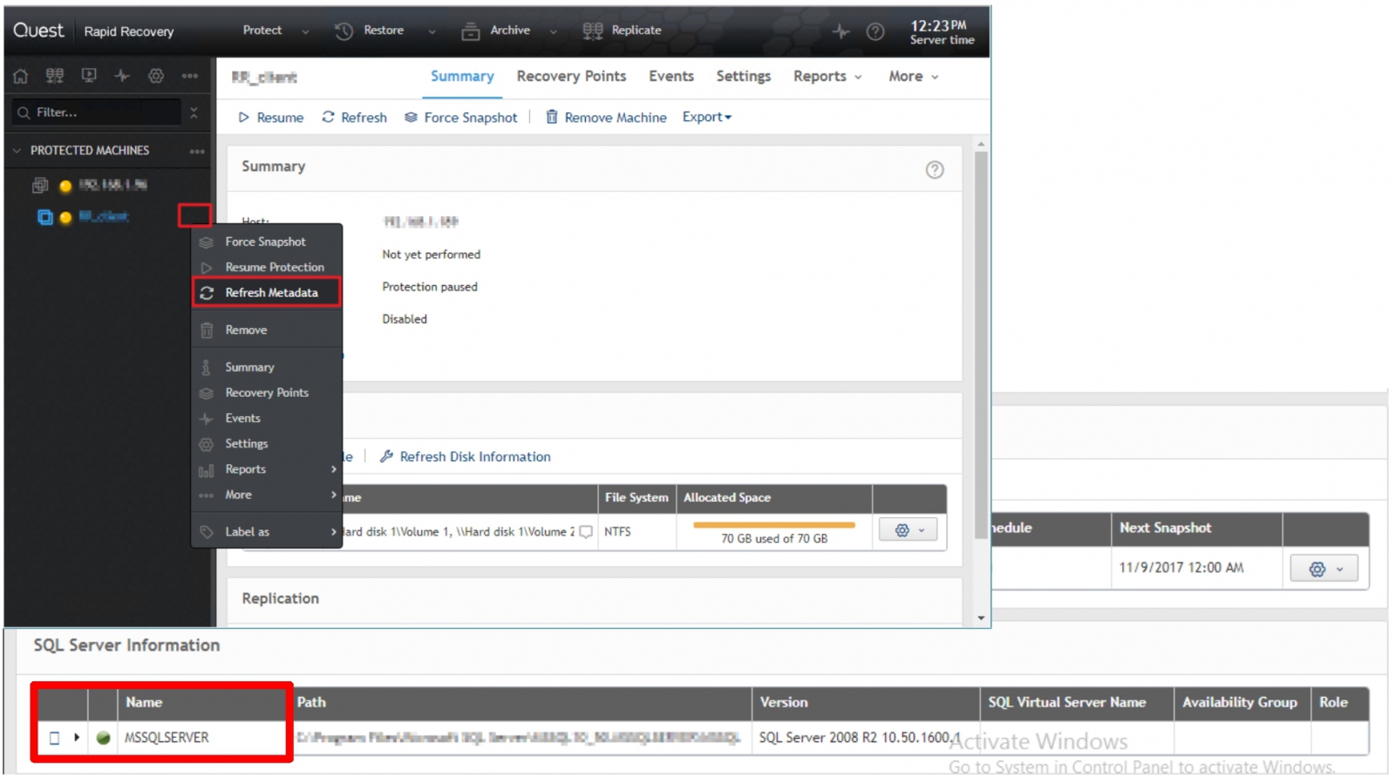Viewport: 1395px width, 778px height.
Task: Click the 70 GB allocated space usage bar
Action: [774, 525]
